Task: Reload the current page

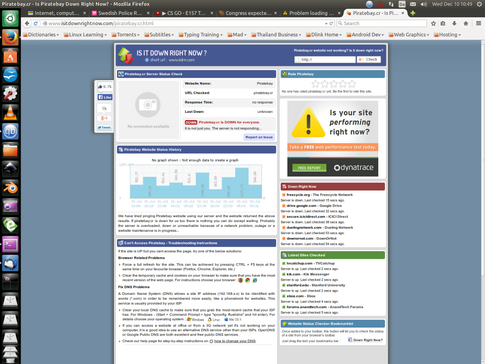Action: click(331, 23)
